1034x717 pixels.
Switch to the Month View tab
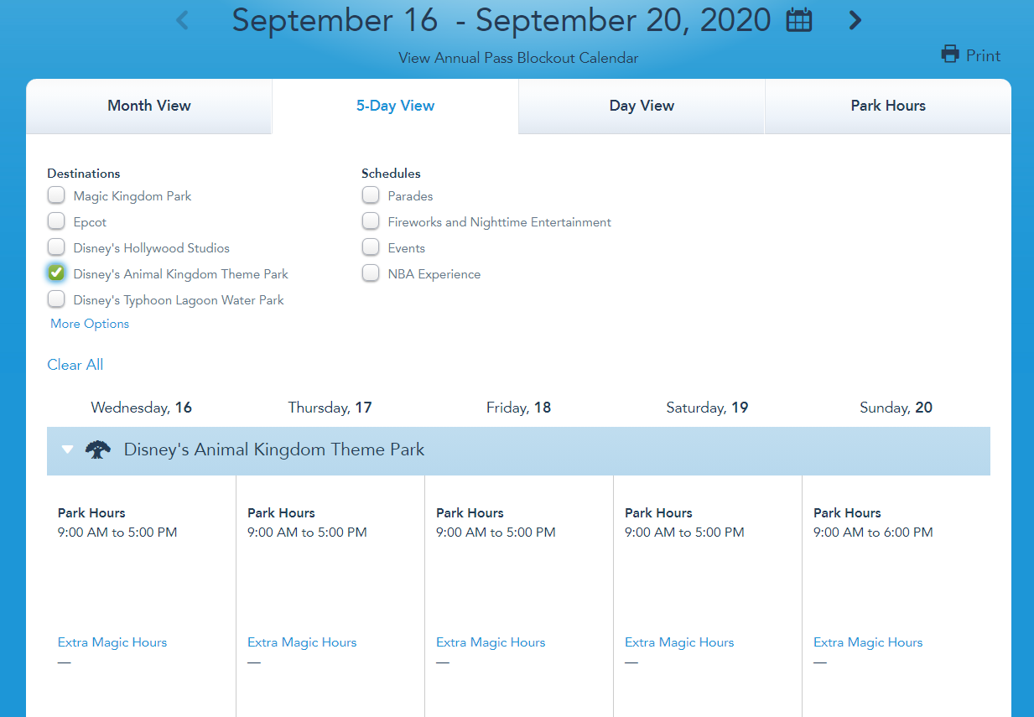[x=149, y=107]
